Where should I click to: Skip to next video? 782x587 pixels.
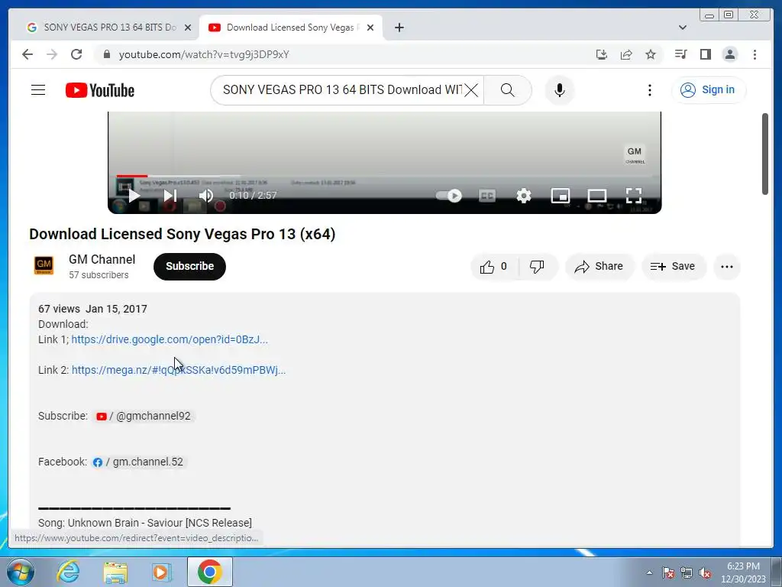coord(170,196)
